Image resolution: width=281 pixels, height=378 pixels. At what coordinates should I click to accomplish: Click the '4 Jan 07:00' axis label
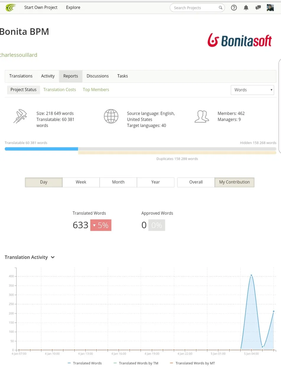coord(19,353)
